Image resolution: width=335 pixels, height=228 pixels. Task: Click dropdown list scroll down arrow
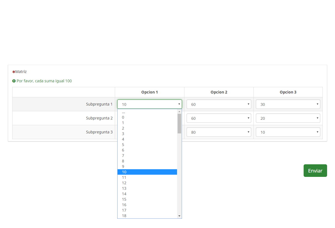pos(179,216)
